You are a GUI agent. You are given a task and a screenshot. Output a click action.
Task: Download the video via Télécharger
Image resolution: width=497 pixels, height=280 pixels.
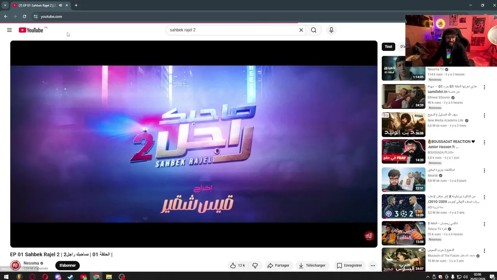coord(312,265)
